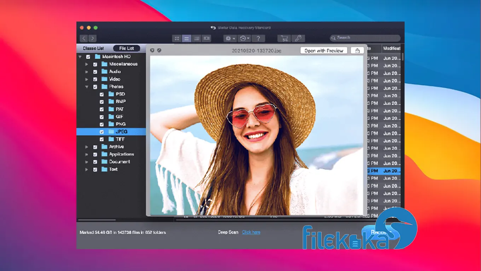The width and height of the screenshot is (481, 271).
Task: Select the BMP tree item label
Action: tap(121, 102)
